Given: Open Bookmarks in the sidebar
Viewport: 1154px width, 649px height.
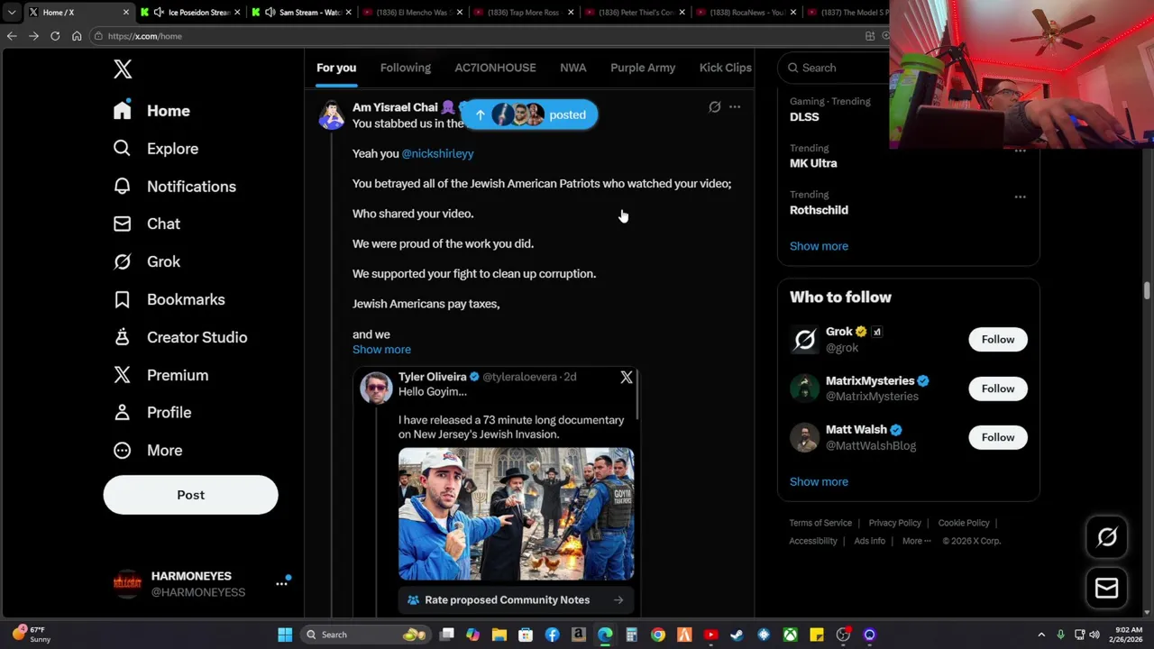Looking at the screenshot, I should coord(169,299).
